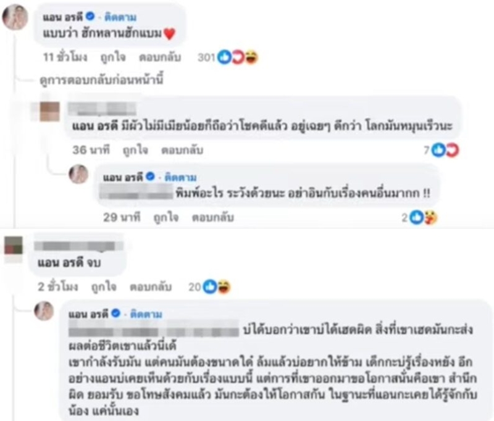Follow แอน อรดี on the bottom long reply
This screenshot has width=494, height=421.
click(146, 314)
